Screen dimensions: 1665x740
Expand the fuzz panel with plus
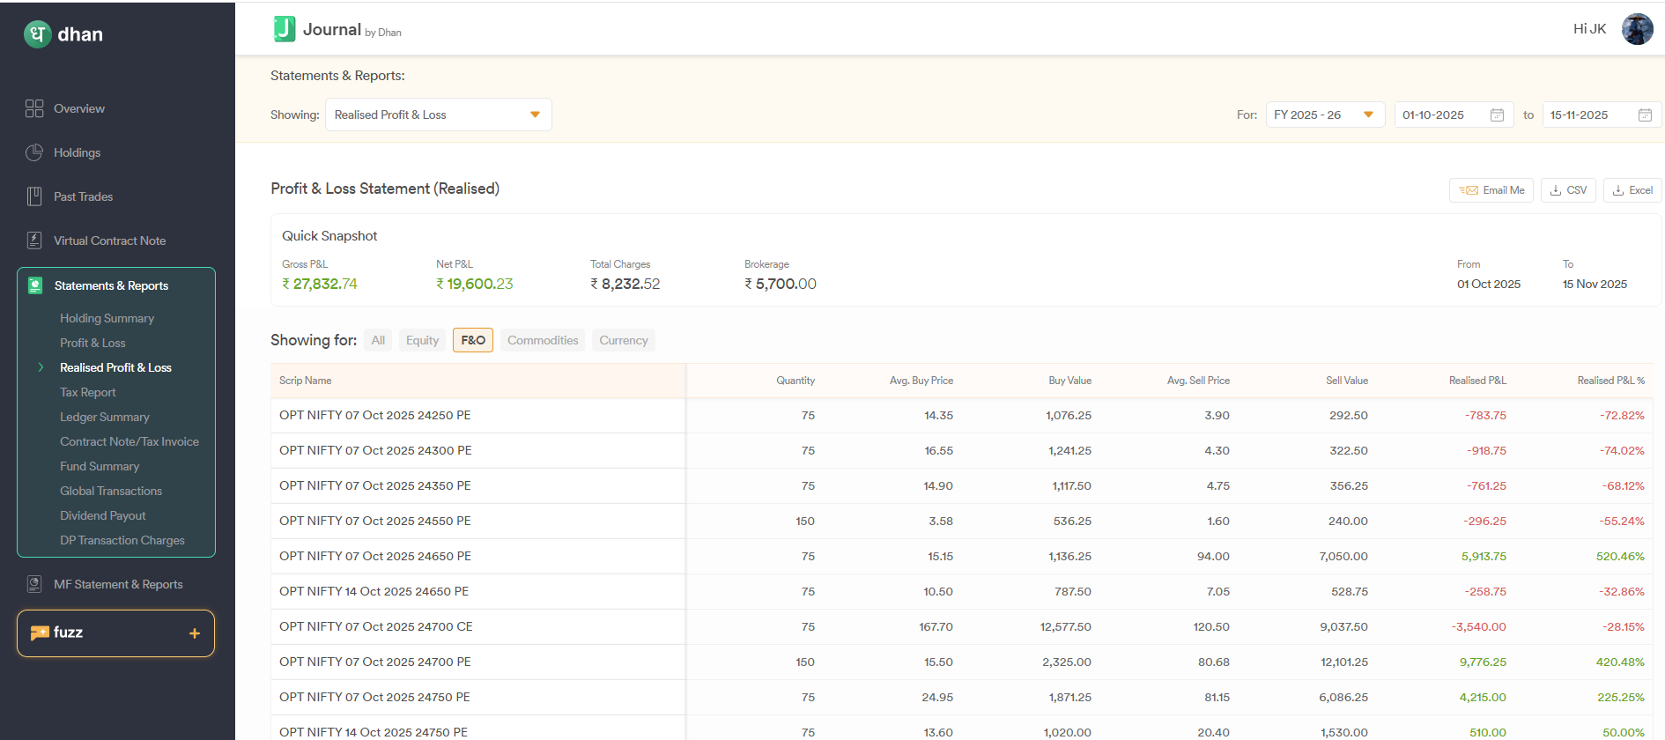[195, 633]
